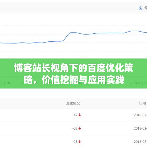
Task: Click the red down arrow beside -28
Action: (80, 141)
